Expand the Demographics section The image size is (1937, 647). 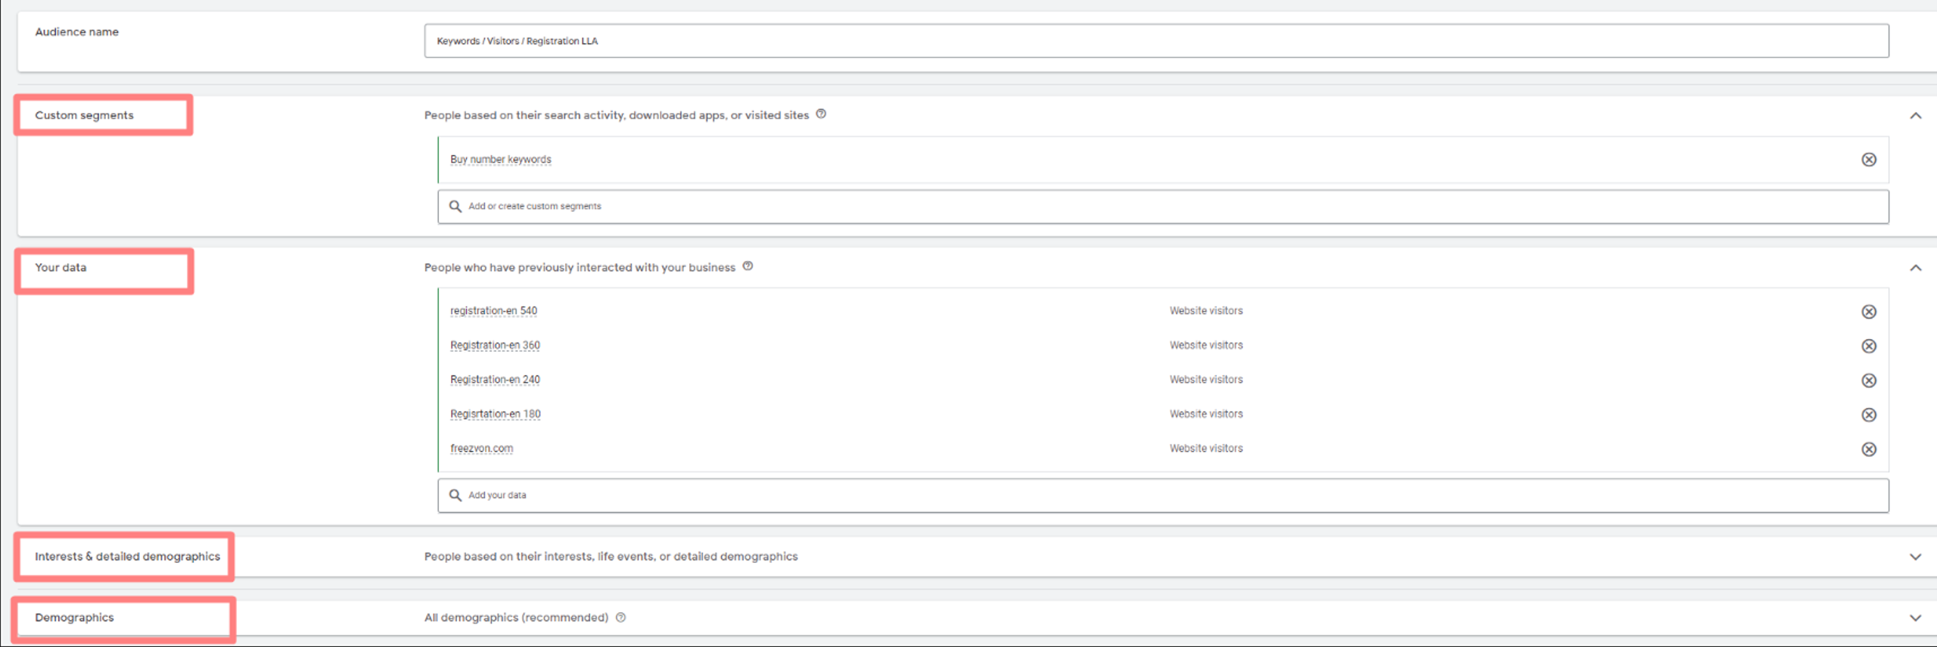pos(1915,618)
